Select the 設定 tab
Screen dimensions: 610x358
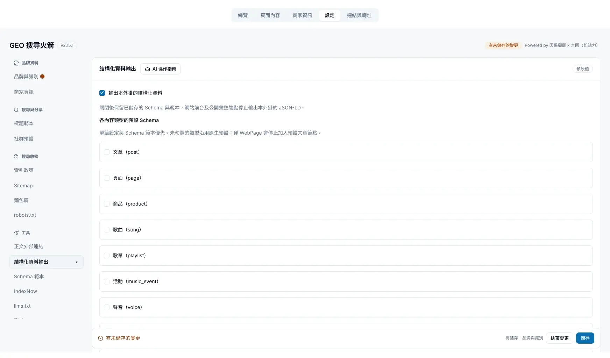point(329,15)
